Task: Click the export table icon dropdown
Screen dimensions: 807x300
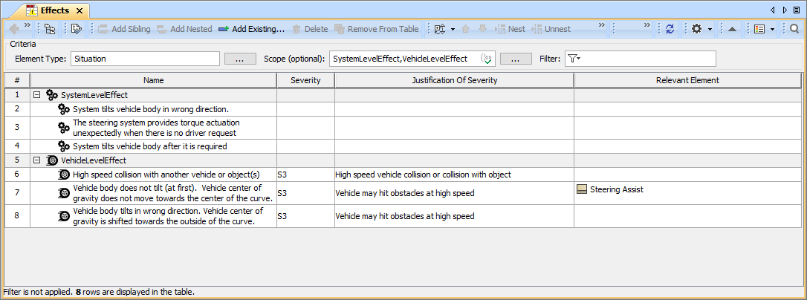Action: [x=442, y=29]
